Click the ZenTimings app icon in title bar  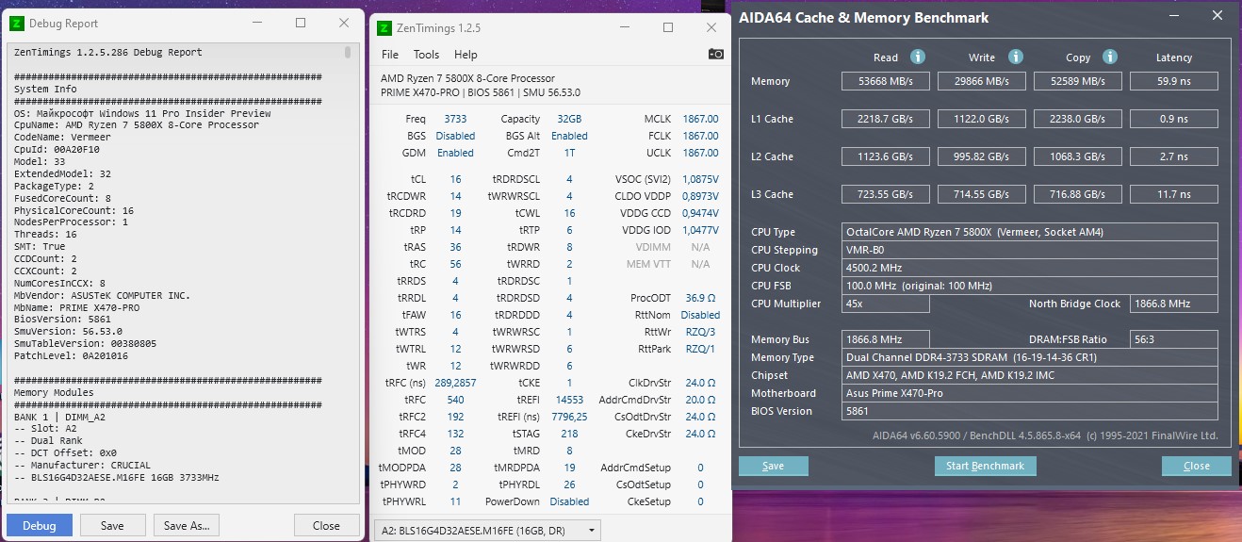[x=384, y=28]
